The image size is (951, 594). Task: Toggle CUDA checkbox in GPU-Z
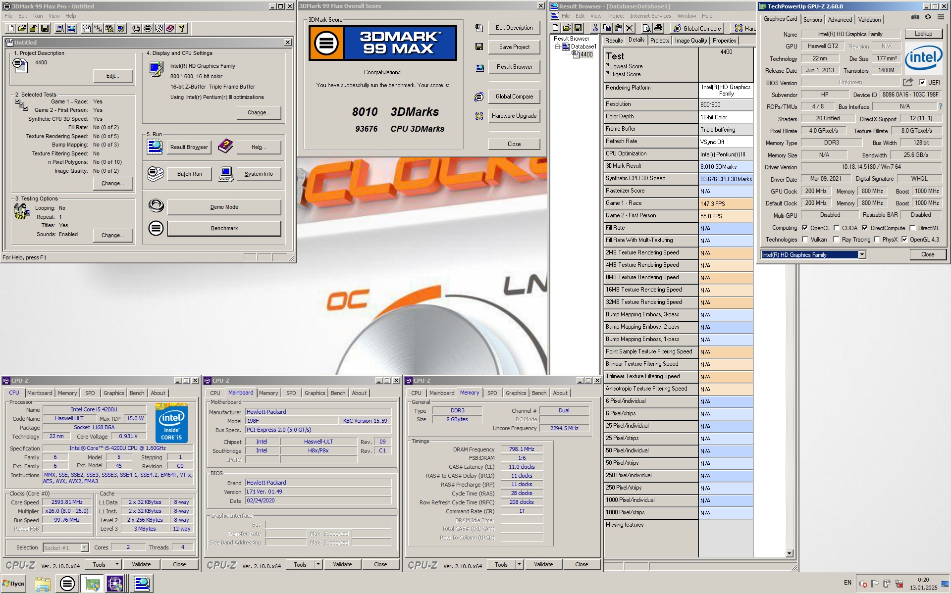[837, 228]
